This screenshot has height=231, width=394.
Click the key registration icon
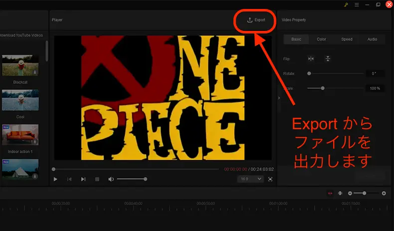click(346, 5)
